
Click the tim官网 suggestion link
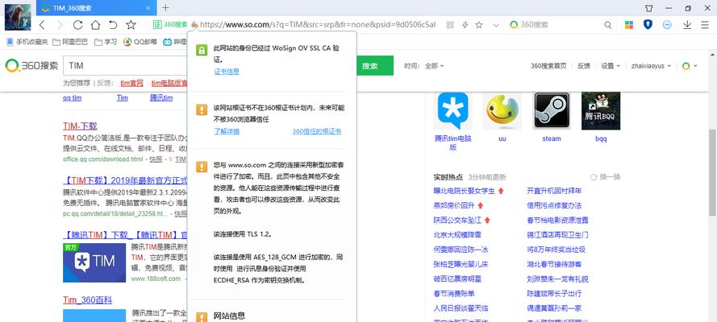pyautogui.click(x=131, y=83)
